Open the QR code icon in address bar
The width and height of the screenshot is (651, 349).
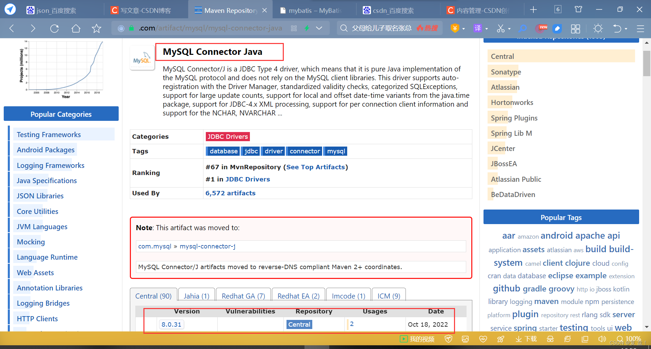[x=294, y=28]
